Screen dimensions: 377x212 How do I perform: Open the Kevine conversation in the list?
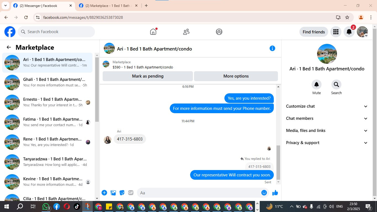[x=47, y=182]
